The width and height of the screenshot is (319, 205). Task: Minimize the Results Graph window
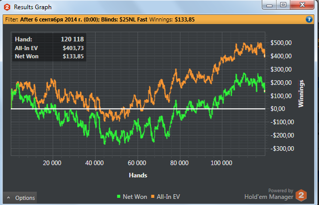(269, 5)
